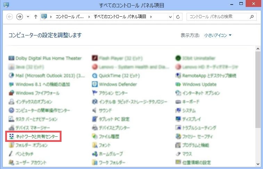Click the ペンとタッチ pen icon
This screenshot has width=263, height=169.
pos(11,154)
